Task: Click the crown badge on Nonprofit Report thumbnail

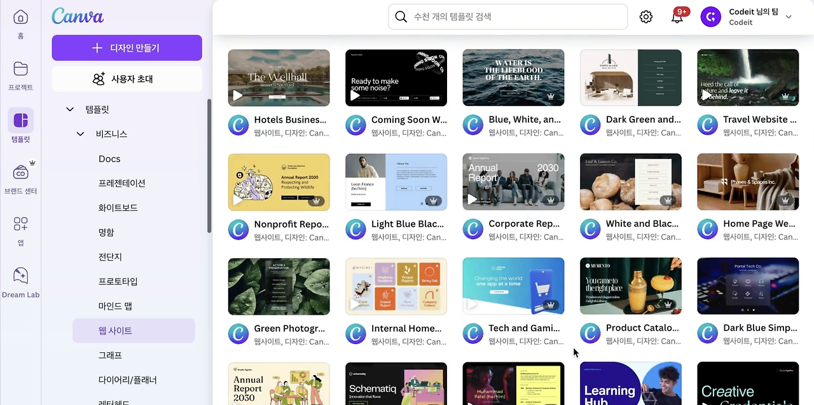Action: [x=316, y=201]
